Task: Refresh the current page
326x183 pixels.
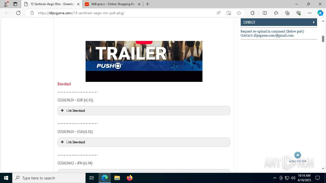Action: [x=18, y=13]
